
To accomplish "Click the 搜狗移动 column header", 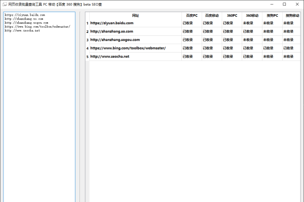I will [291, 16].
